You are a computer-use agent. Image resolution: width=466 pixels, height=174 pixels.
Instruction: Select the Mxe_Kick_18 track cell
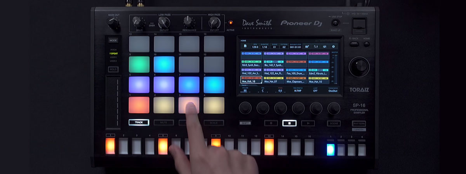click(x=251, y=80)
